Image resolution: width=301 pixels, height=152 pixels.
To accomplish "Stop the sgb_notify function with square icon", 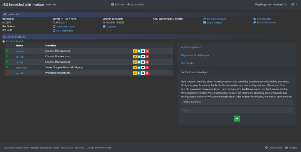I will (139, 68).
